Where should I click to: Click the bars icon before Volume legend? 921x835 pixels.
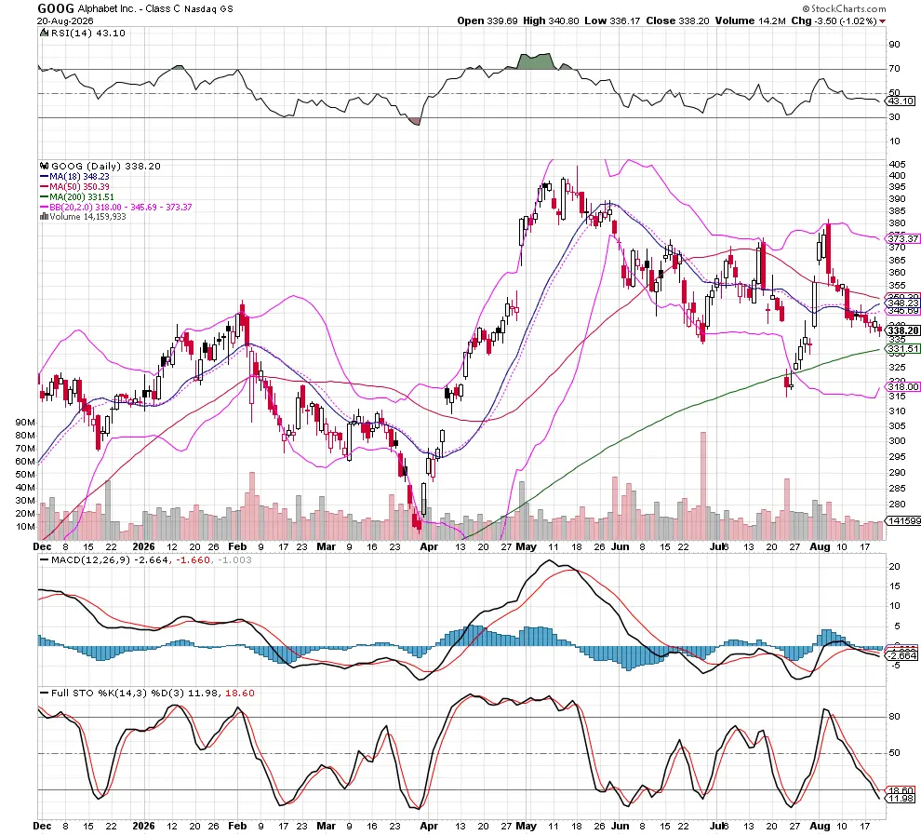tap(44, 216)
